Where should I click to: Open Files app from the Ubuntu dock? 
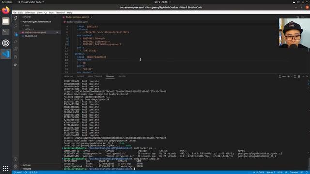[6, 21]
